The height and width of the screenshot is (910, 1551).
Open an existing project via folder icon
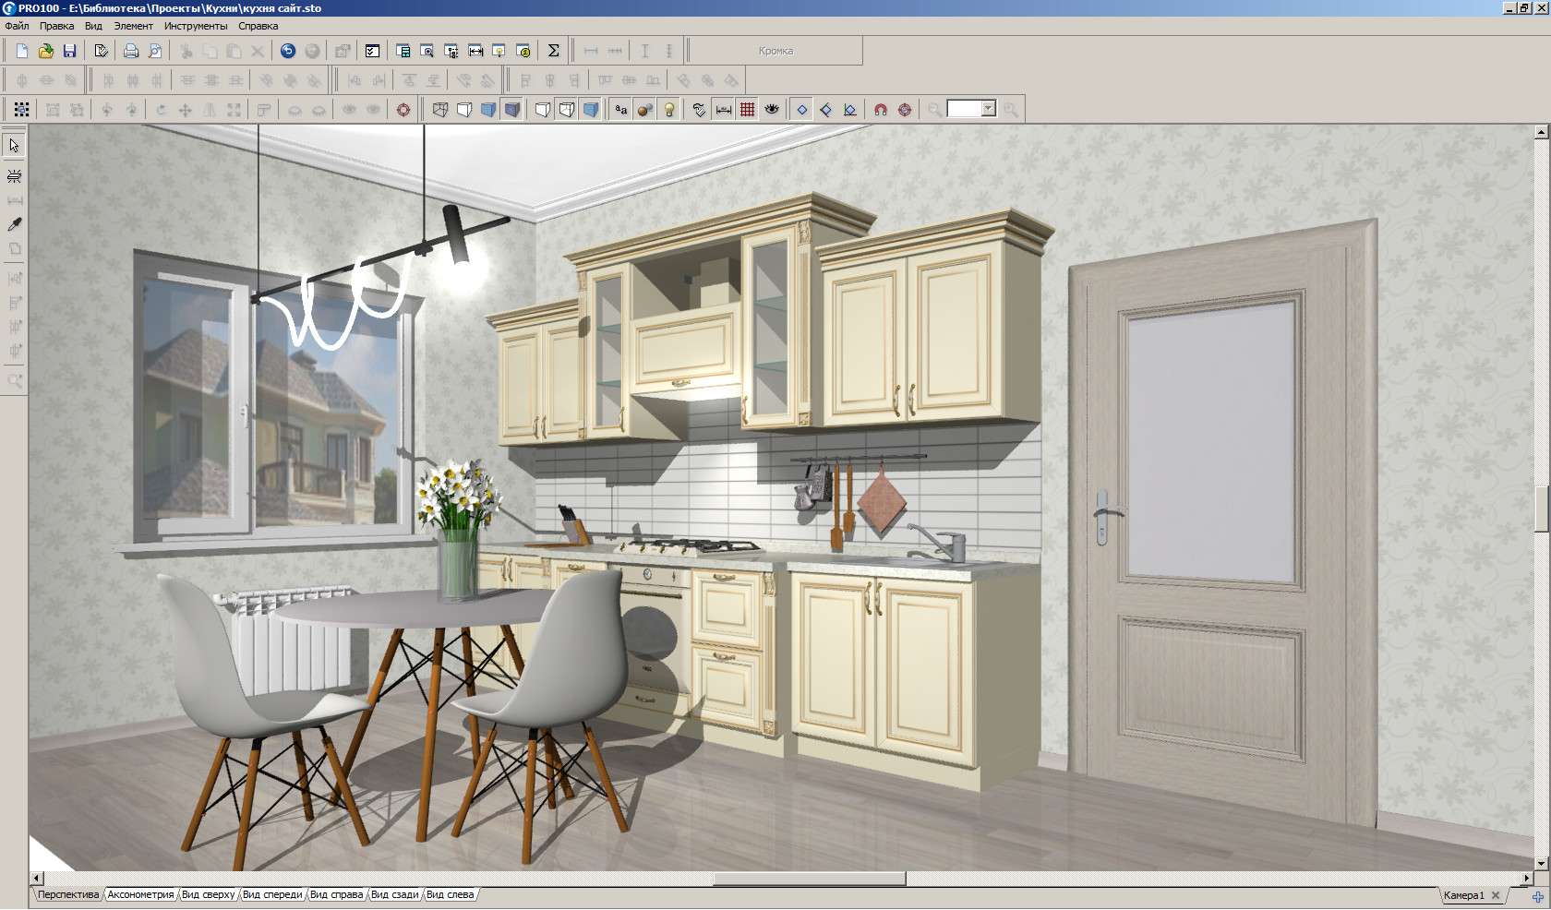coord(45,51)
